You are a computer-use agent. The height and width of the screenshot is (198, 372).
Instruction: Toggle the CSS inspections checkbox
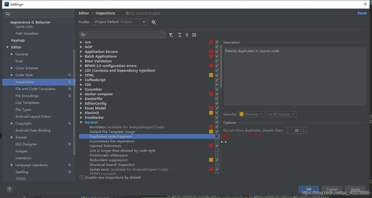(x=217, y=84)
